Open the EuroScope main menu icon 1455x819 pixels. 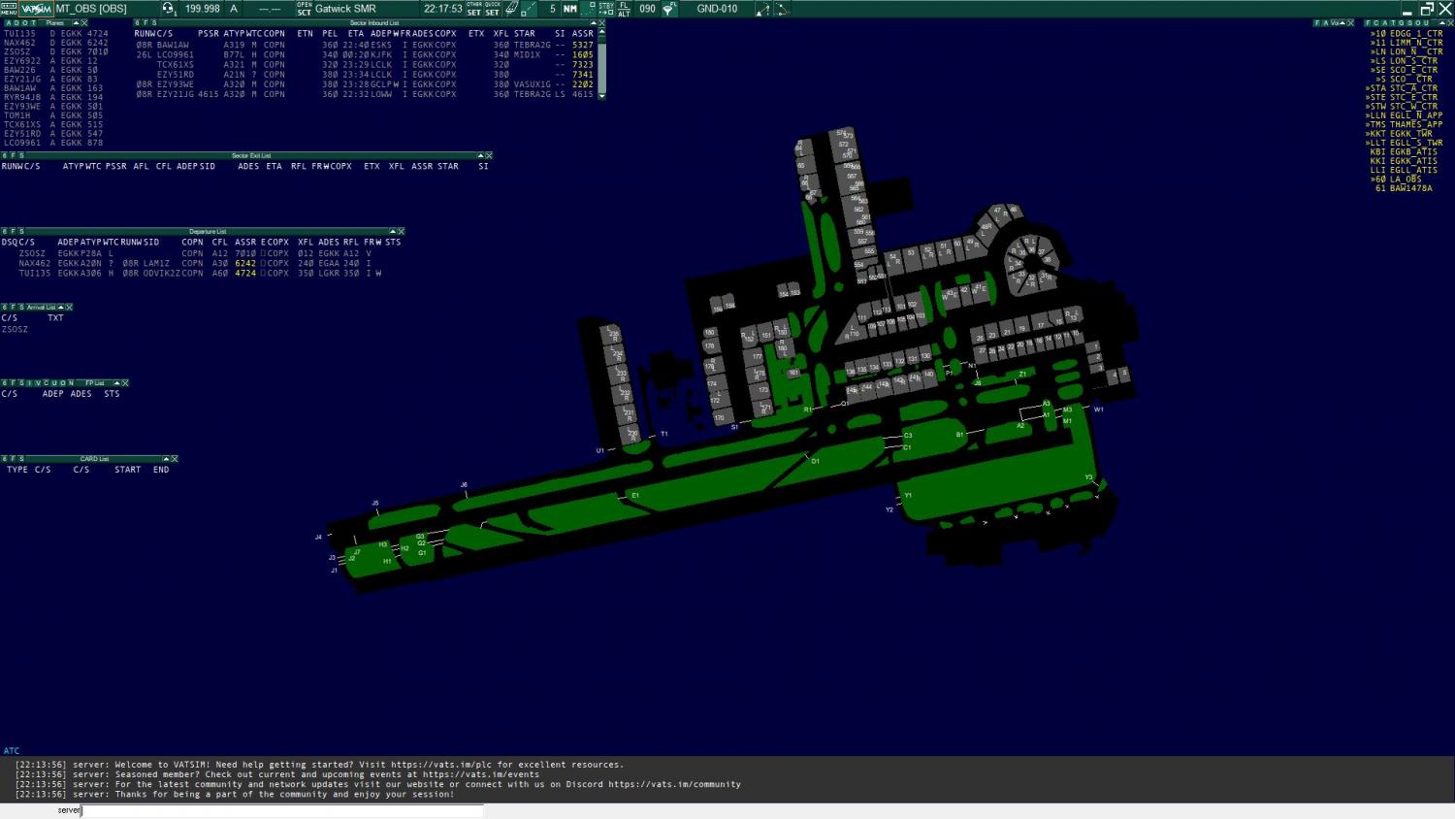tap(9, 9)
